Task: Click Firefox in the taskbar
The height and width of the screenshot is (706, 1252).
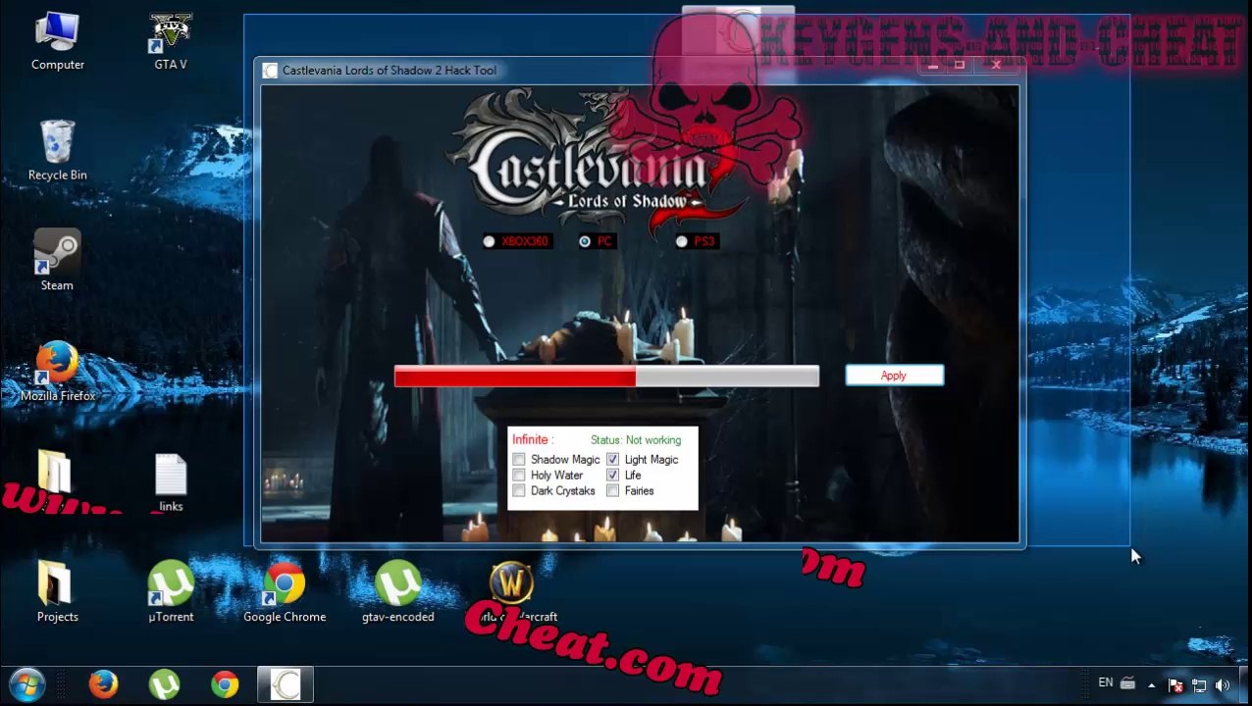Action: (x=103, y=683)
